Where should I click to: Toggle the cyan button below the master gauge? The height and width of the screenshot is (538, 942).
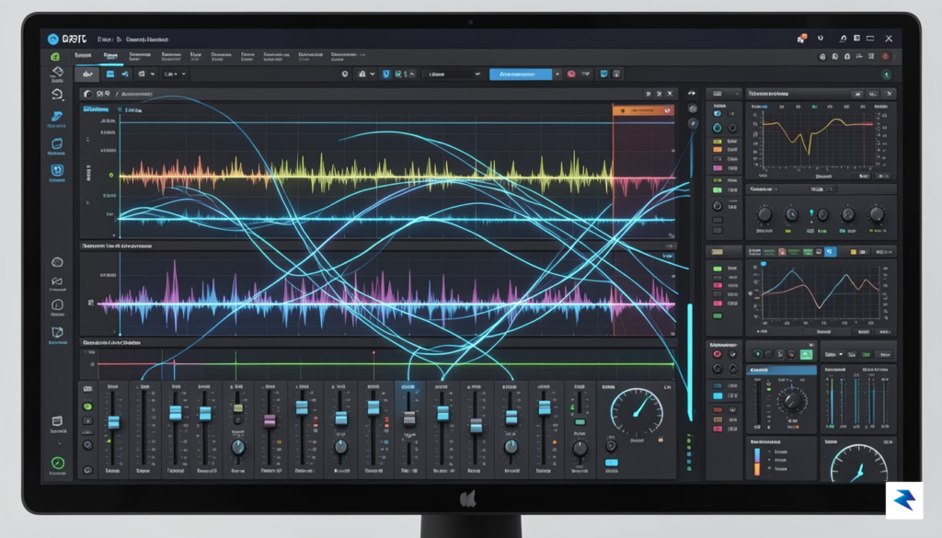click(612, 463)
